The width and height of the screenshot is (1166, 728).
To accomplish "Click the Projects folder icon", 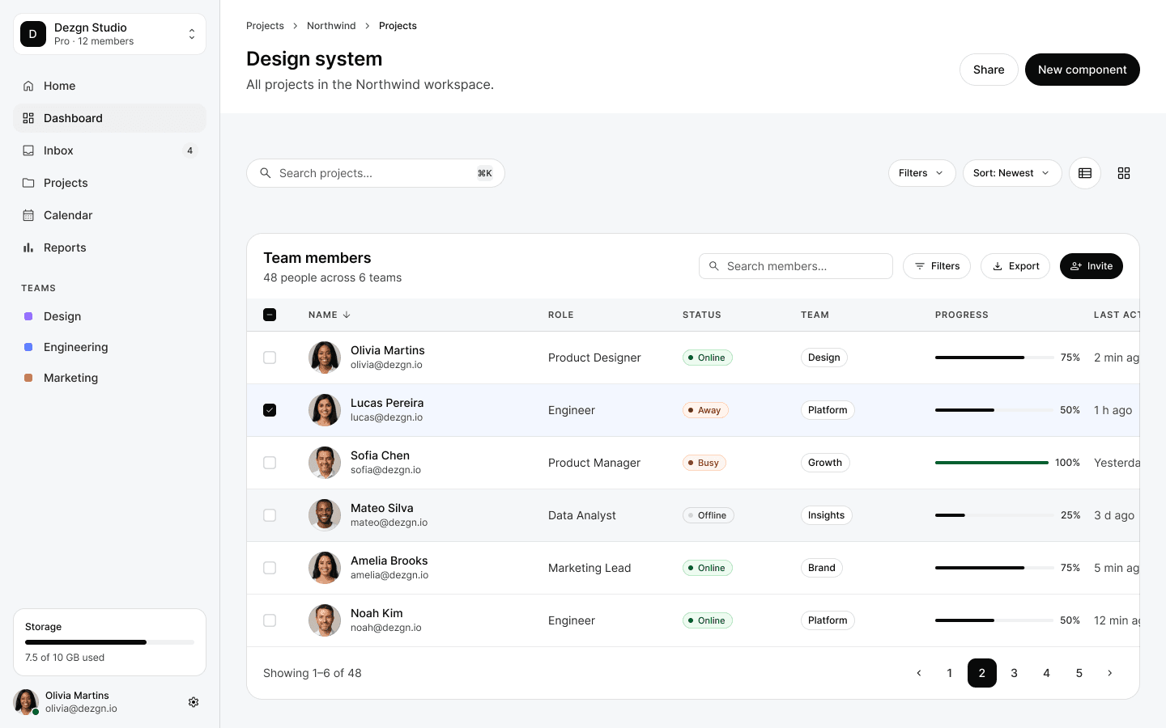I will 28,183.
